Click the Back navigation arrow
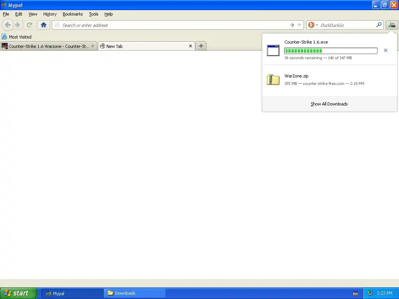This screenshot has width=399, height=299. [8, 25]
